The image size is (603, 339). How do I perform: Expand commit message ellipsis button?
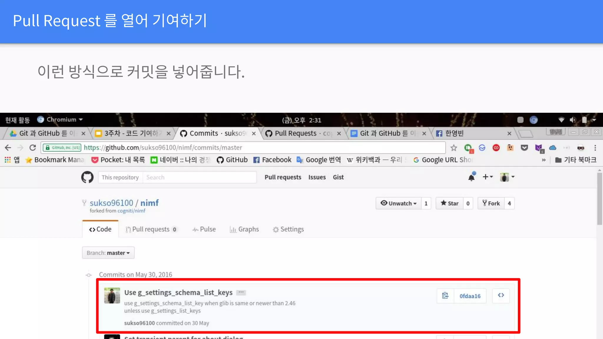241,293
